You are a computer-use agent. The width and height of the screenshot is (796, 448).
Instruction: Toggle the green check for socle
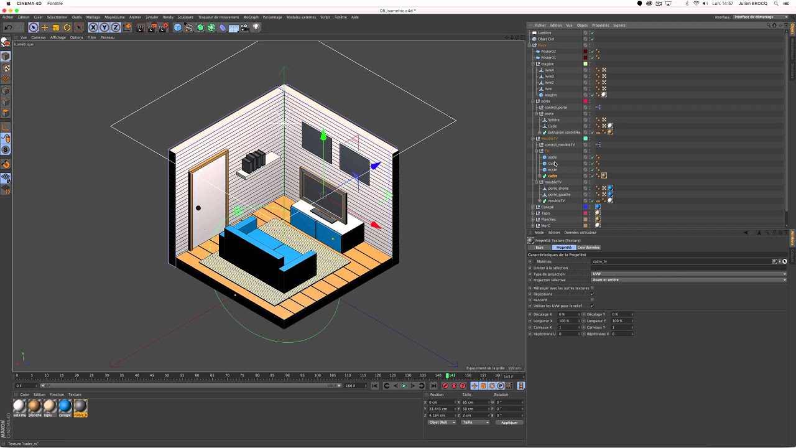click(591, 157)
